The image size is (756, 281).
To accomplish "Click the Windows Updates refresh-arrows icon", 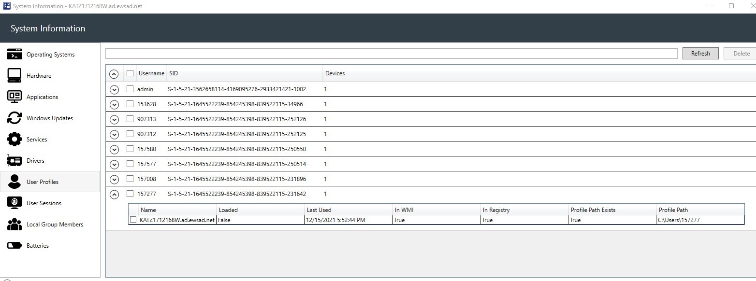I will pos(15,118).
